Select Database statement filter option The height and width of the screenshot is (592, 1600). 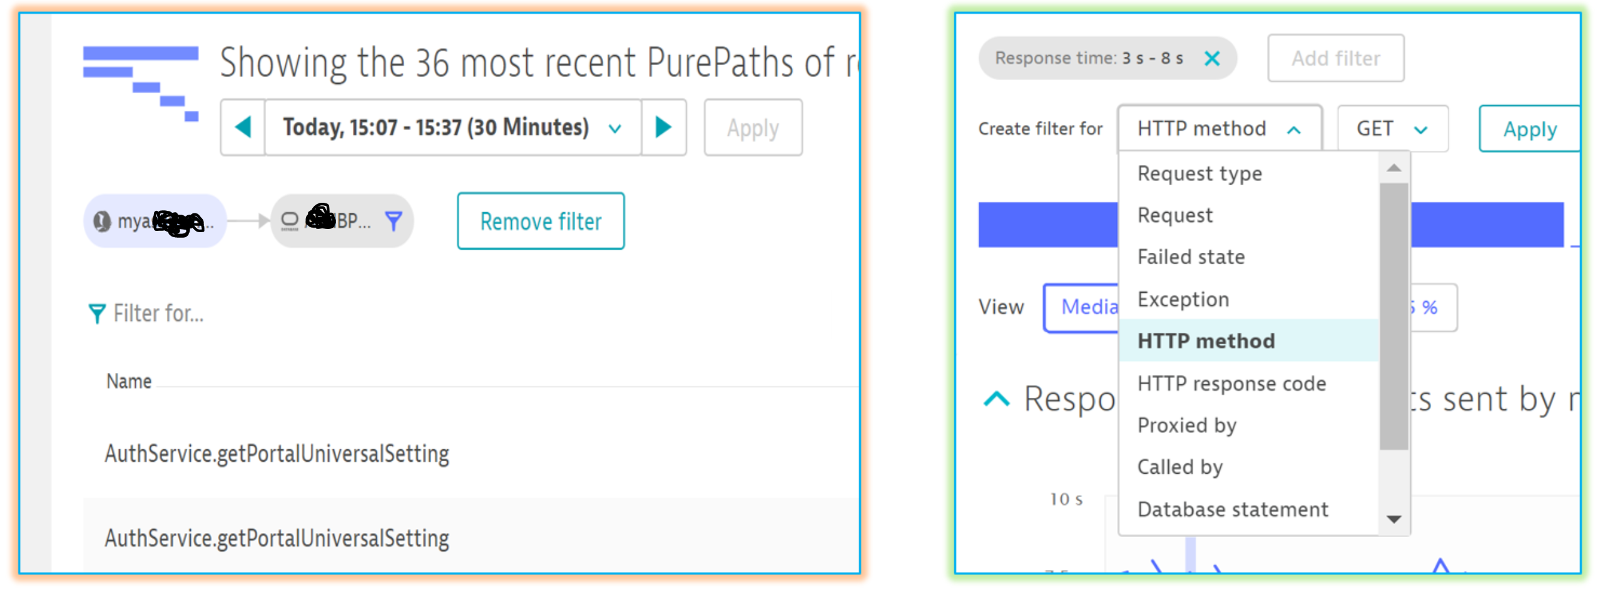click(1232, 509)
